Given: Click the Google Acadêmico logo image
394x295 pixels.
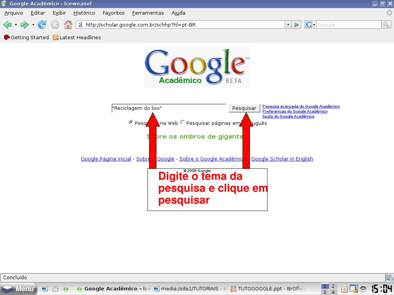Looking at the screenshot, I should pos(197,67).
